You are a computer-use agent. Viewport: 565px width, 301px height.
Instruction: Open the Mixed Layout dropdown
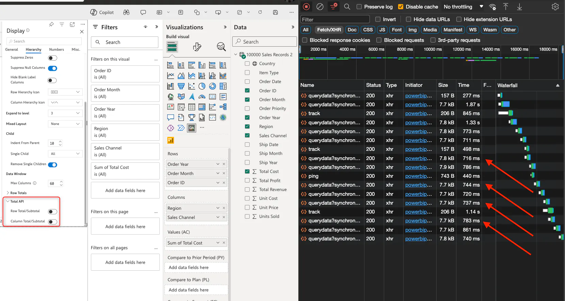65,124
